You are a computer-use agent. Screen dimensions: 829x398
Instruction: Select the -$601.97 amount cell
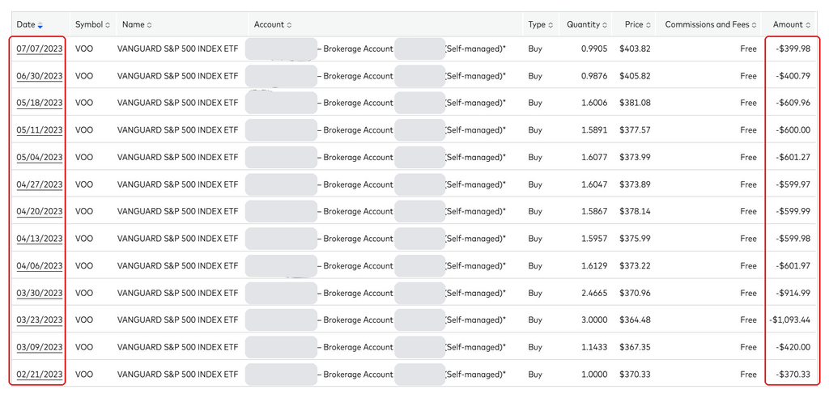[793, 266]
